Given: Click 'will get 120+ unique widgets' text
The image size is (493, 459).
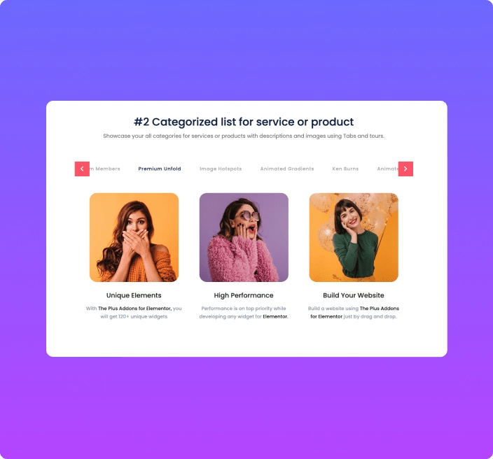Looking at the screenshot, I should (x=134, y=317).
